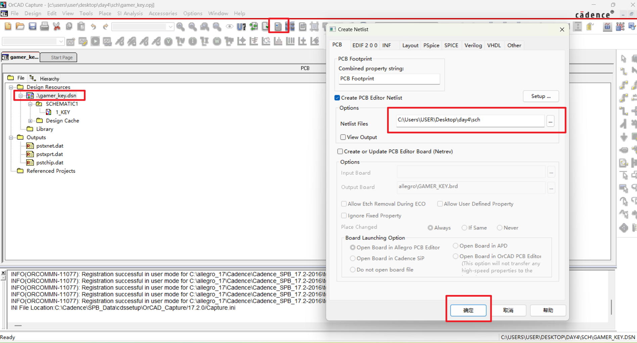637x343 pixels.
Task: Click the Redo arrow icon
Action: (105, 26)
